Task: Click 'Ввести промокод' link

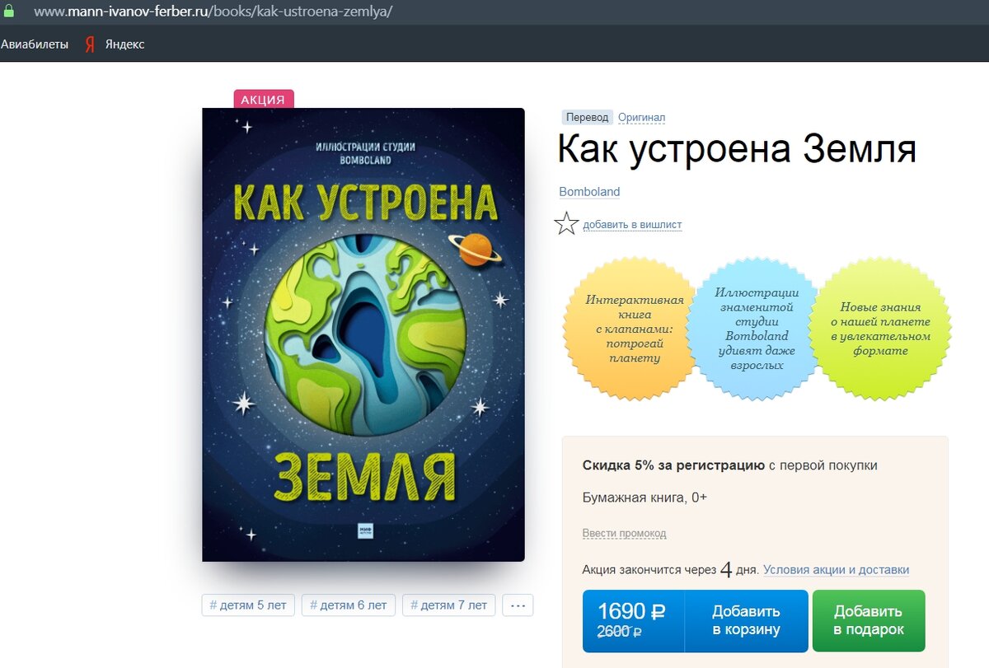Action: coord(624,534)
